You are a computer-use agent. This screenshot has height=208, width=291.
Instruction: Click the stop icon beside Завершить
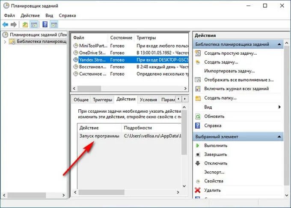tap(198, 154)
